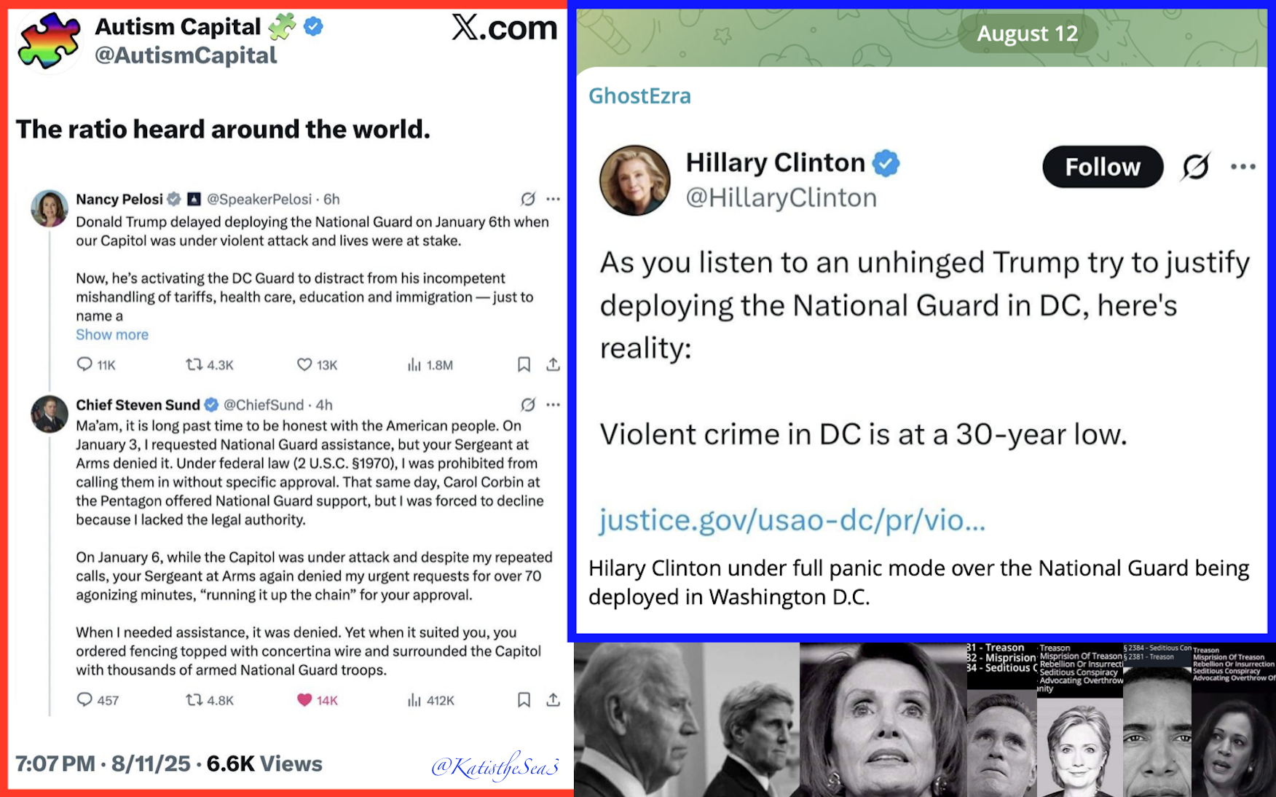Open GhostEzra channel name
1276x797 pixels.
click(x=639, y=95)
